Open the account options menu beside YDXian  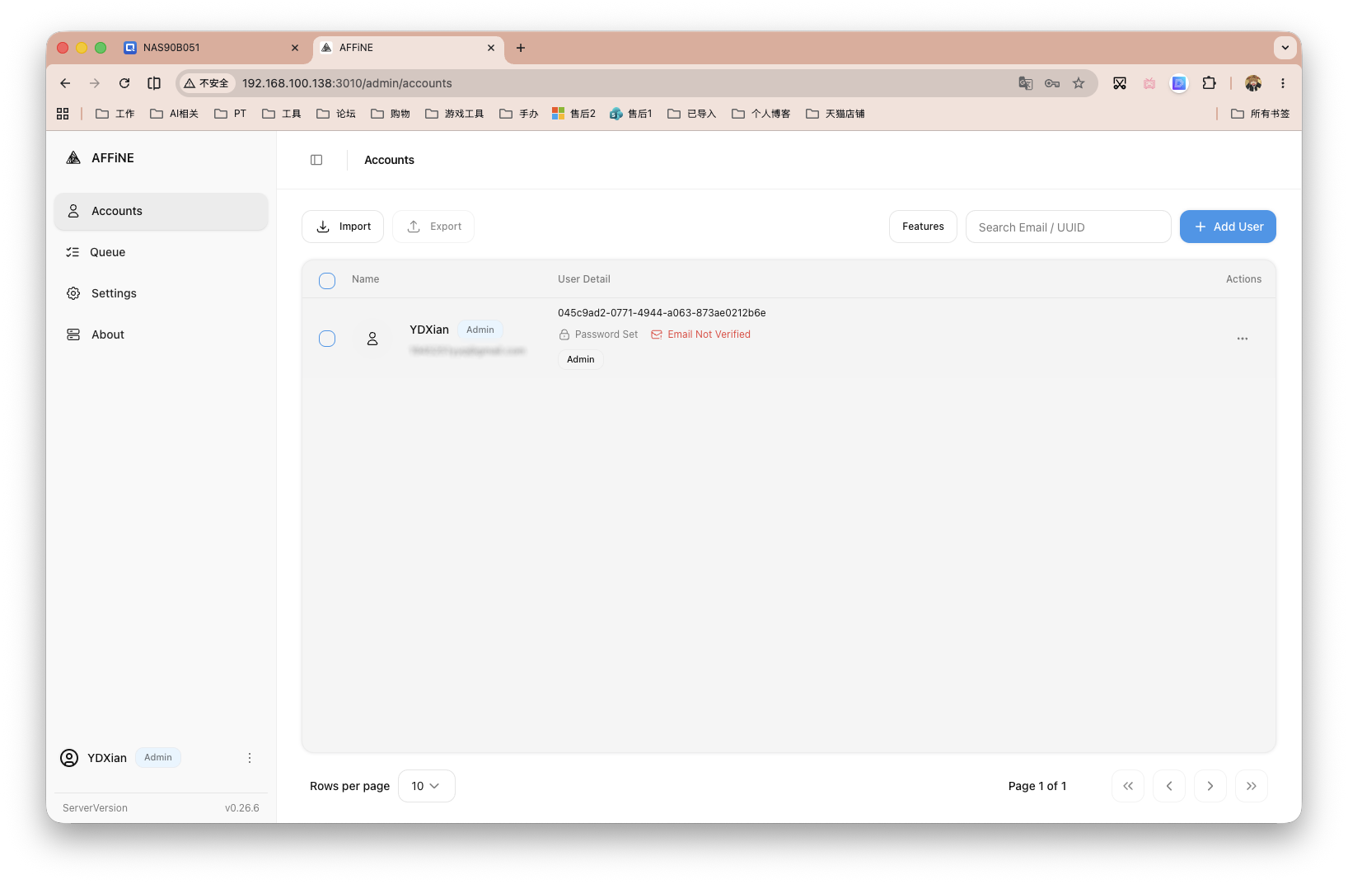coord(250,758)
